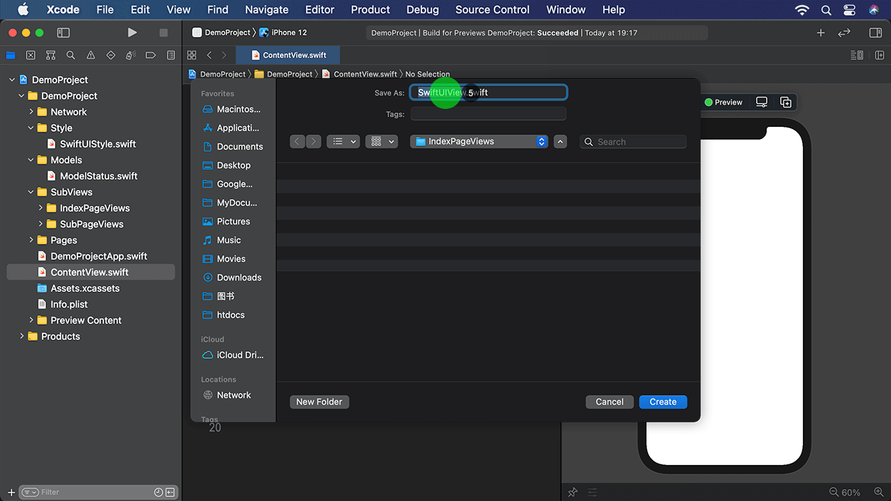Expand the IndexPageViews folder in navigator
The image size is (891, 501).
click(40, 208)
